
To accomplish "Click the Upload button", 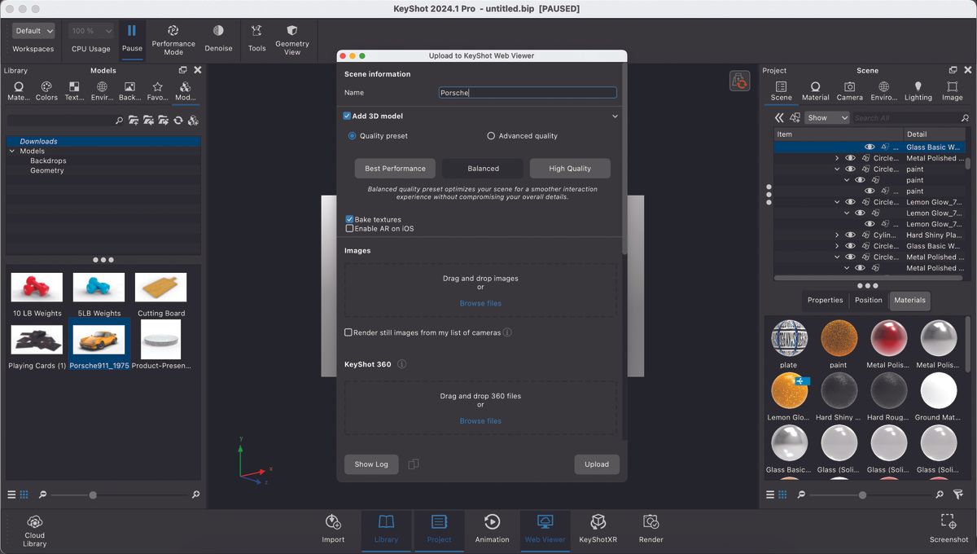I will coord(597,464).
